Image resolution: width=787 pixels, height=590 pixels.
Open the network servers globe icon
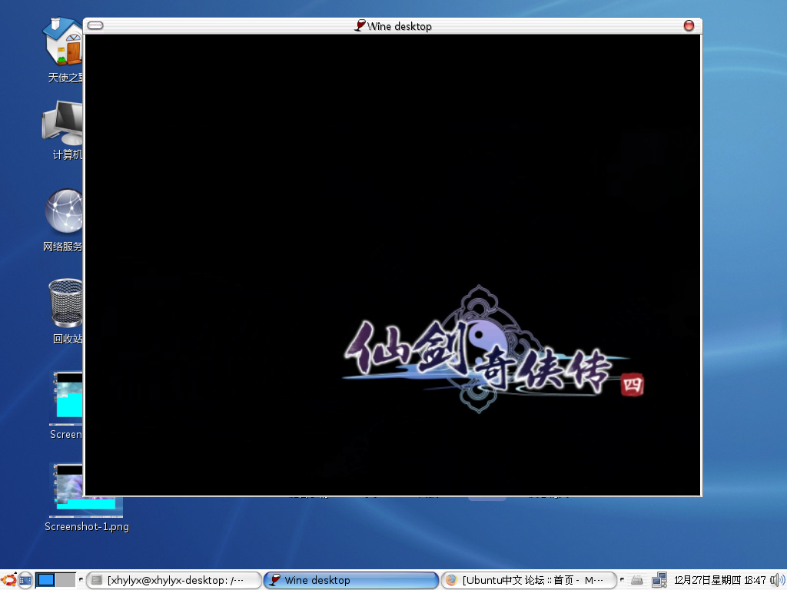click(65, 211)
